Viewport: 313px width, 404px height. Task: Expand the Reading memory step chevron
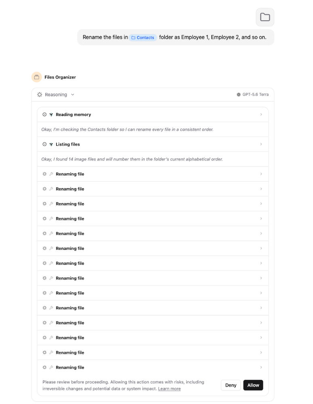(x=261, y=114)
